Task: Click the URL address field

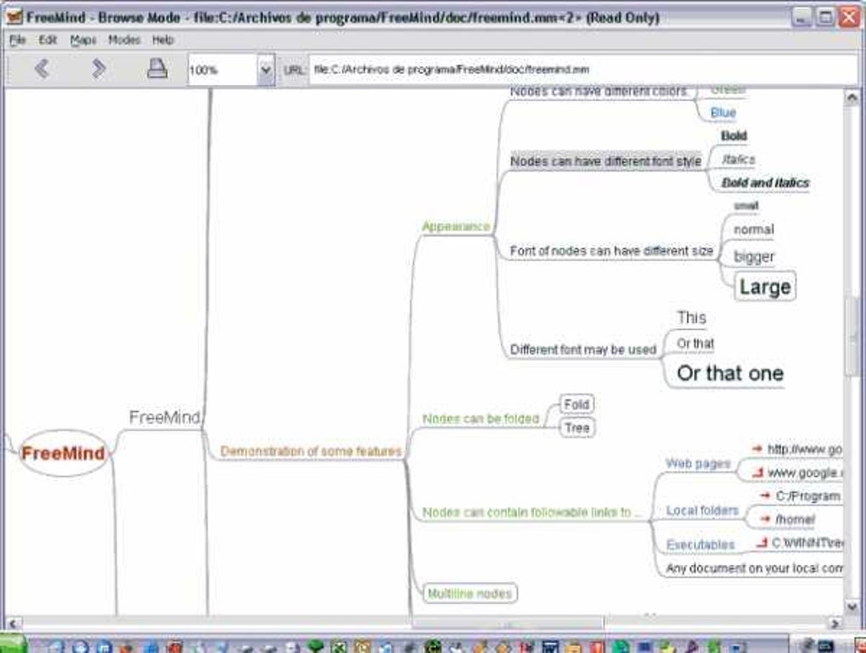Action: point(582,70)
